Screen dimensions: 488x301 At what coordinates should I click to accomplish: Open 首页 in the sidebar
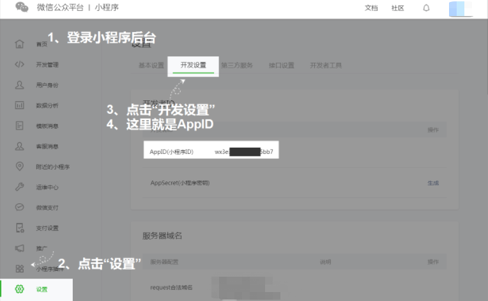(42, 44)
